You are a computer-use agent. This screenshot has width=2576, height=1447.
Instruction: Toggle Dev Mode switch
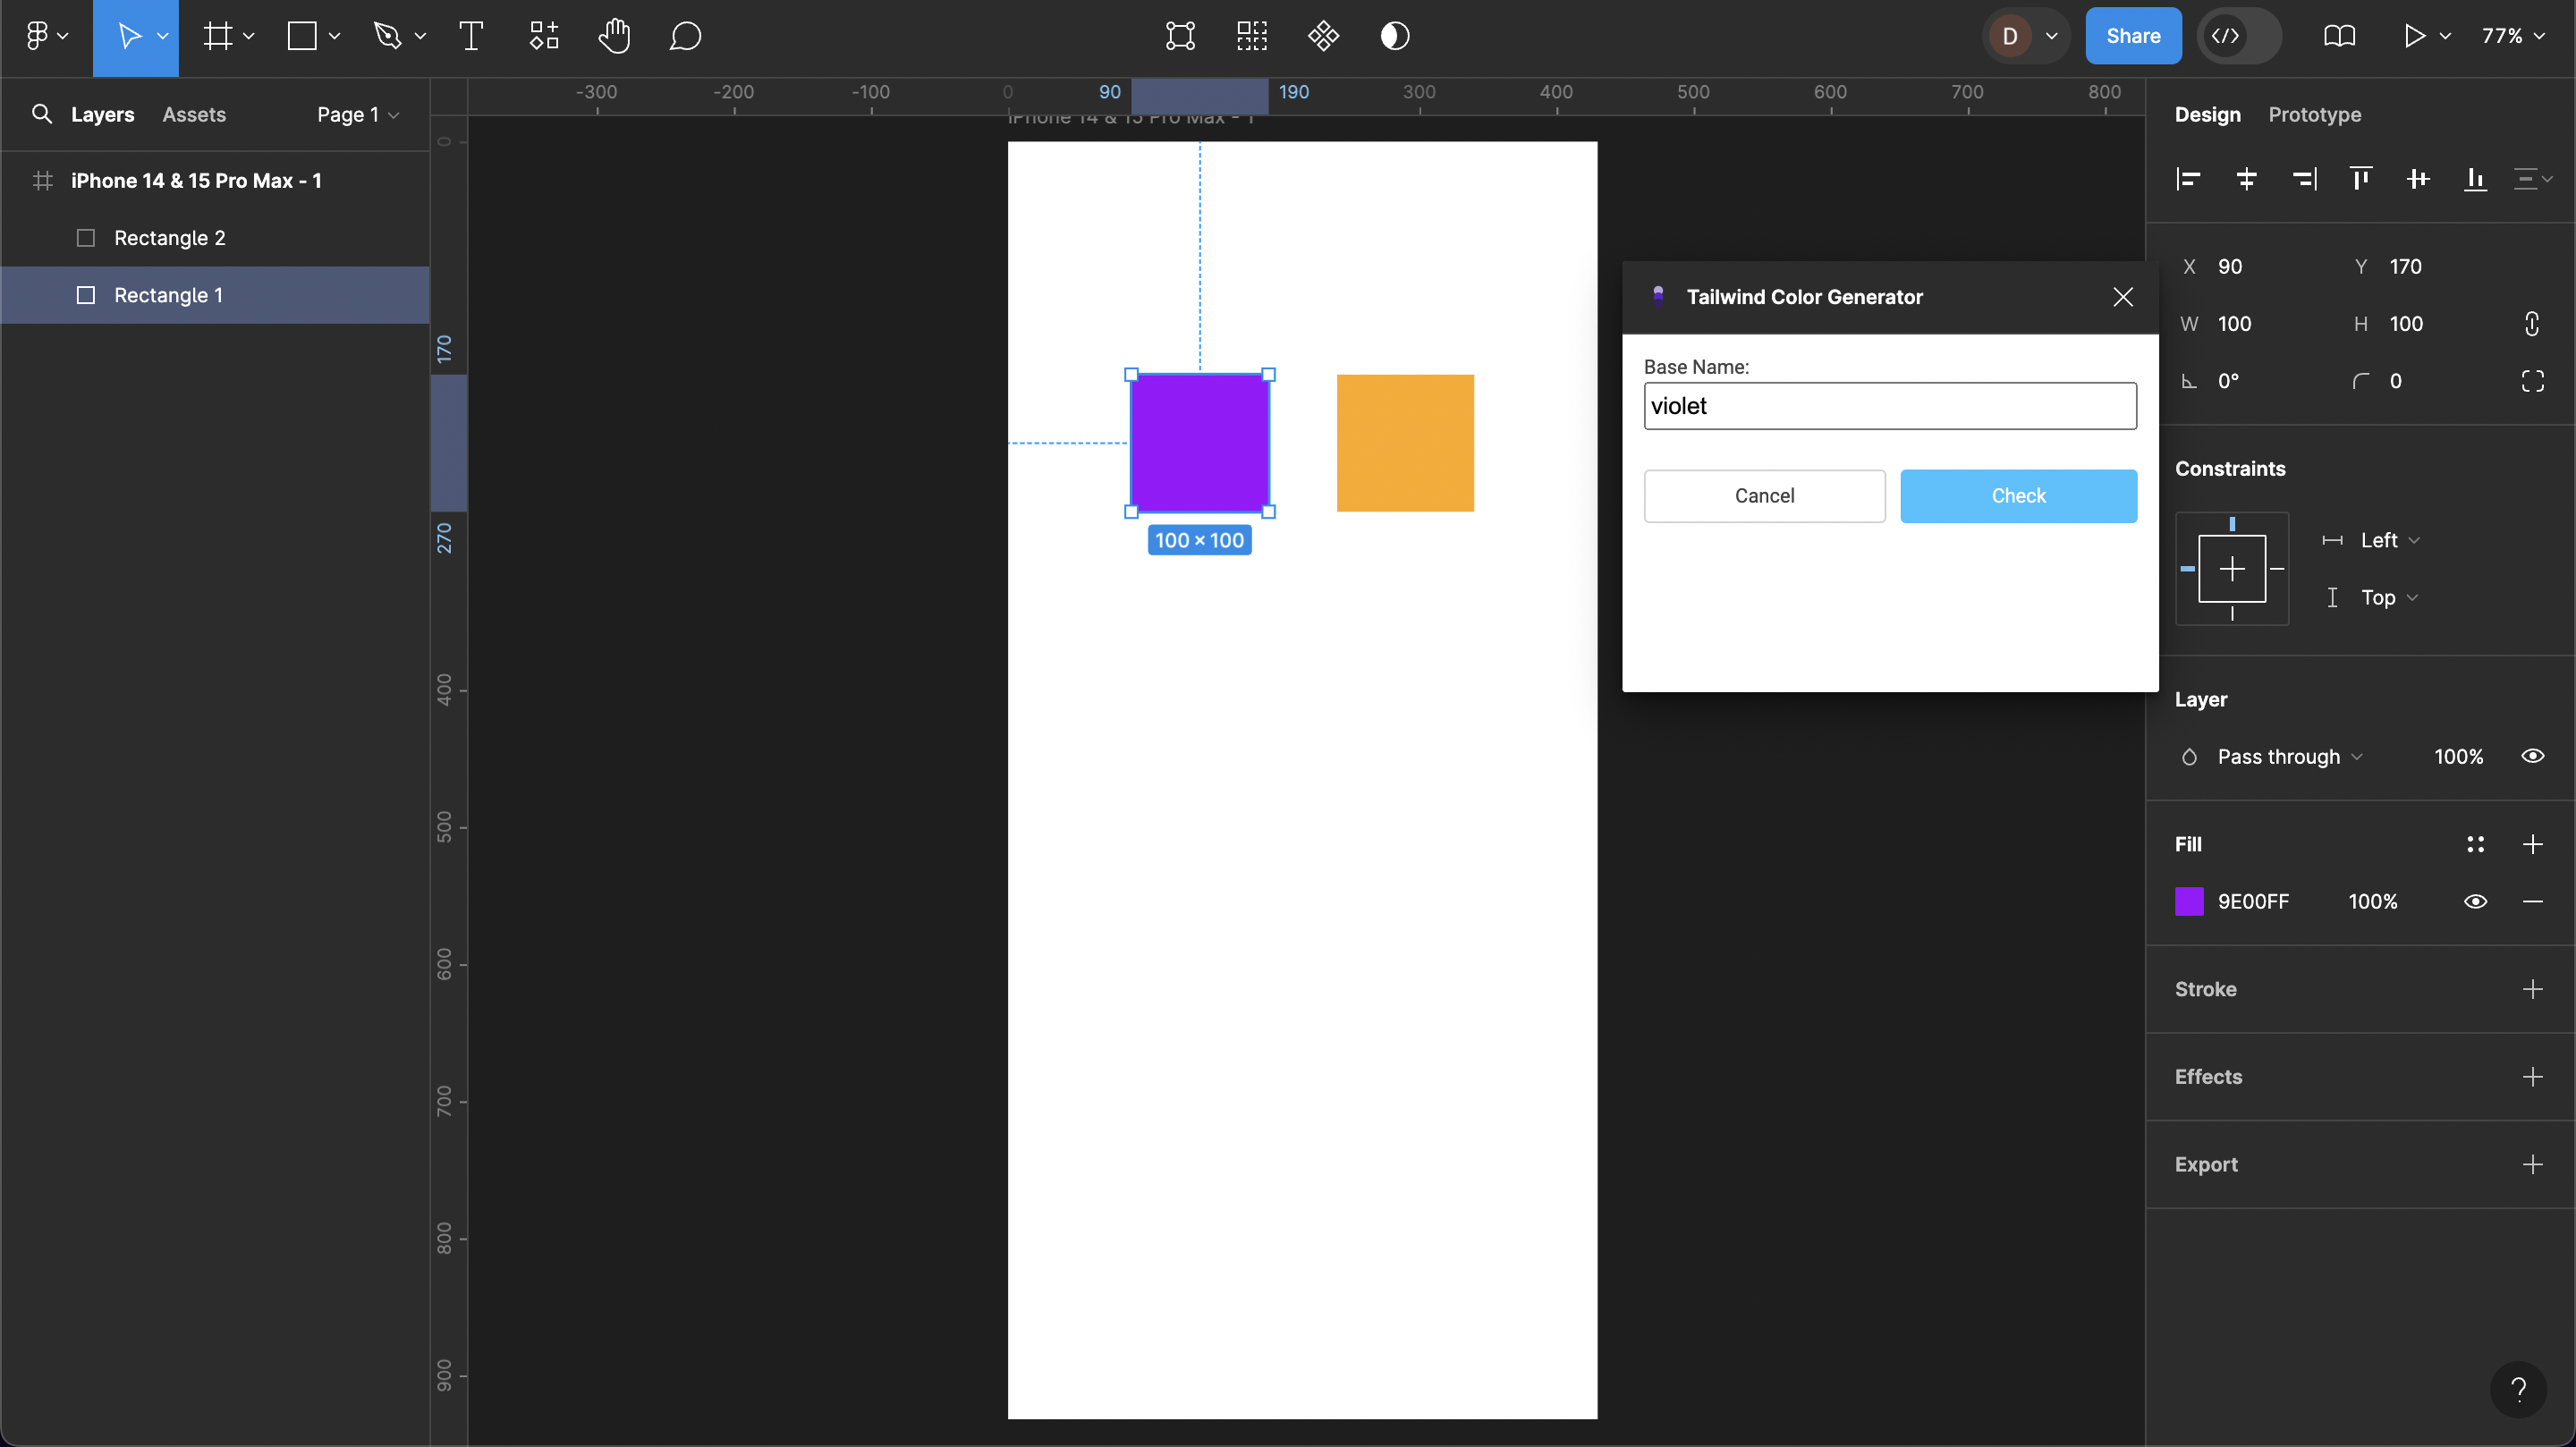2238,36
